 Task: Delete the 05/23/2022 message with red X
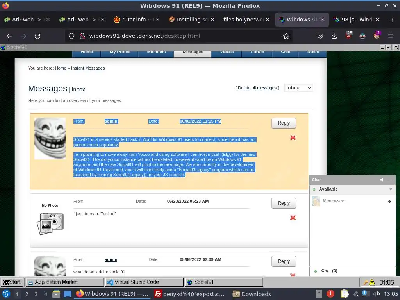(x=293, y=218)
